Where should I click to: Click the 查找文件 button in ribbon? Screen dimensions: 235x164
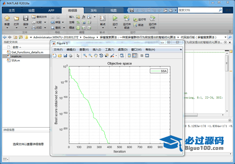39,17
